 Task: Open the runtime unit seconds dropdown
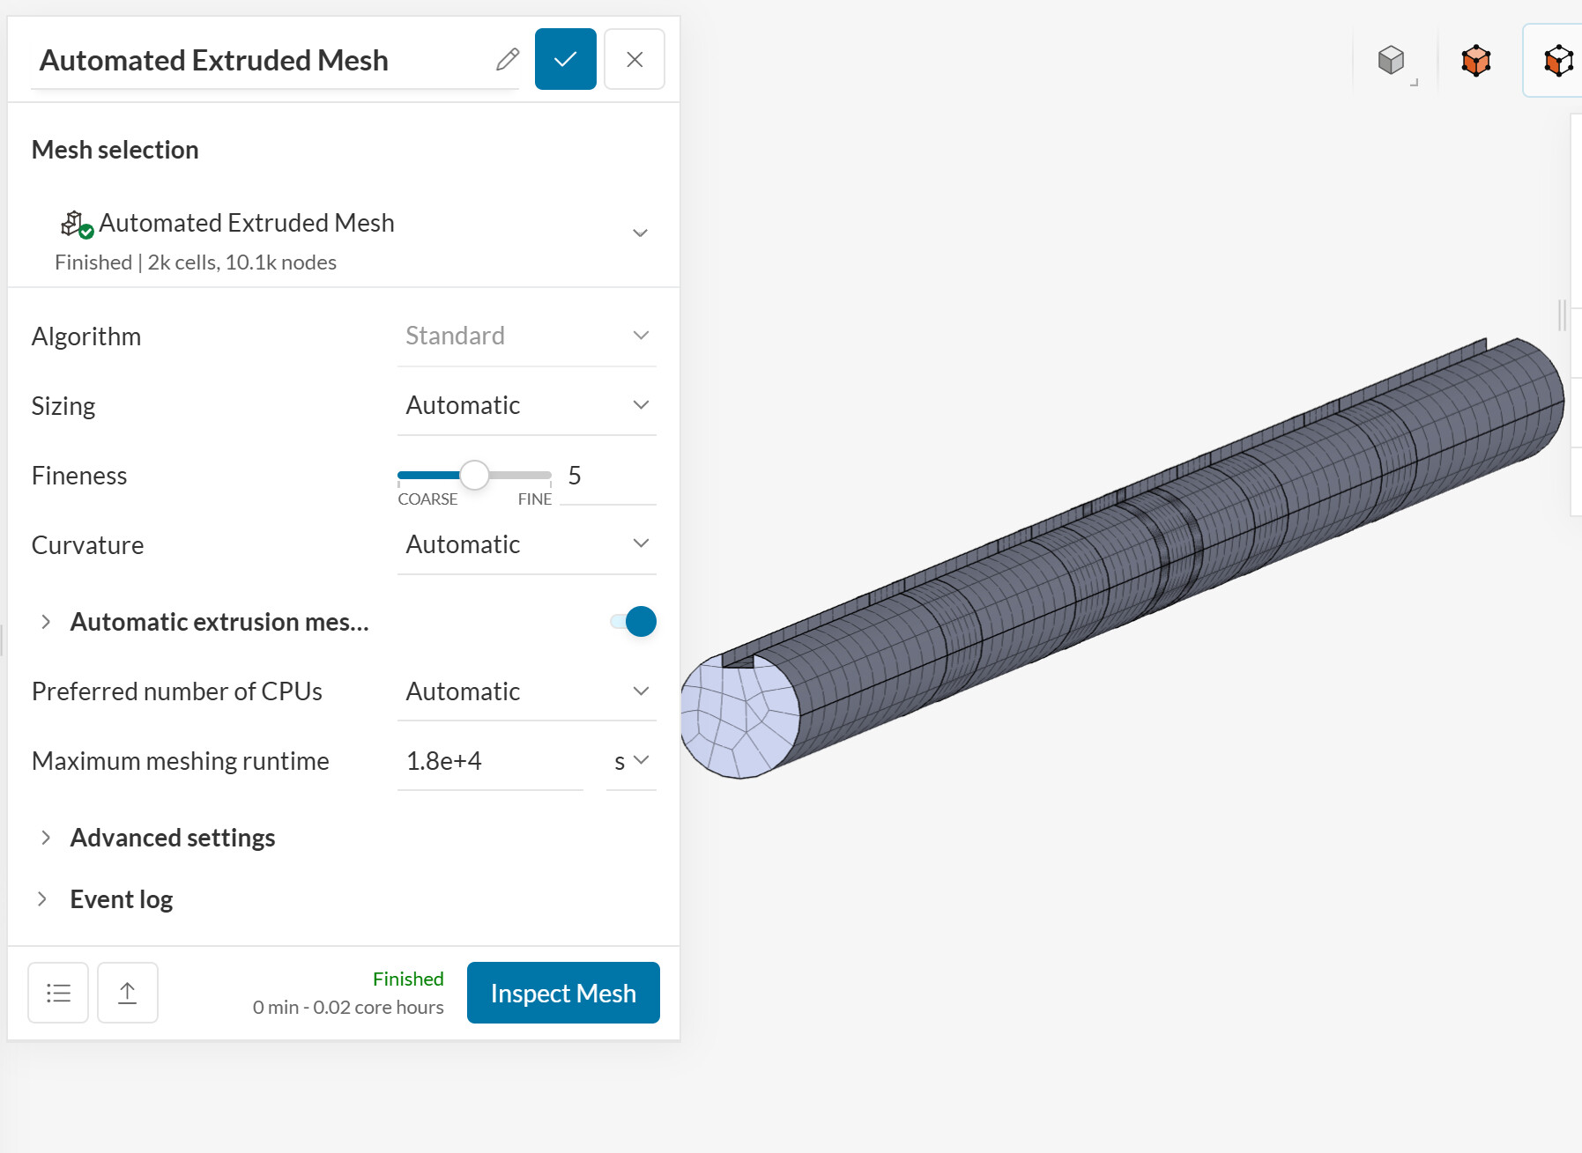(x=631, y=761)
